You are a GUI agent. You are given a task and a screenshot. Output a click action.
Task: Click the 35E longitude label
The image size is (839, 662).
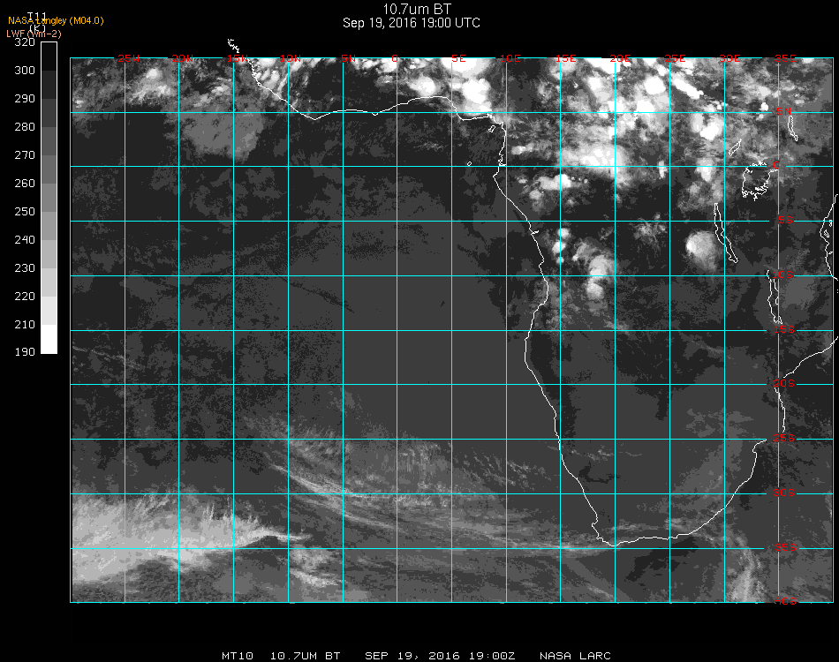(x=785, y=58)
